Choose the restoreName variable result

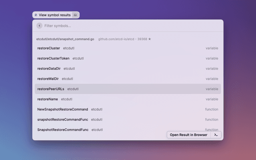click(48, 99)
